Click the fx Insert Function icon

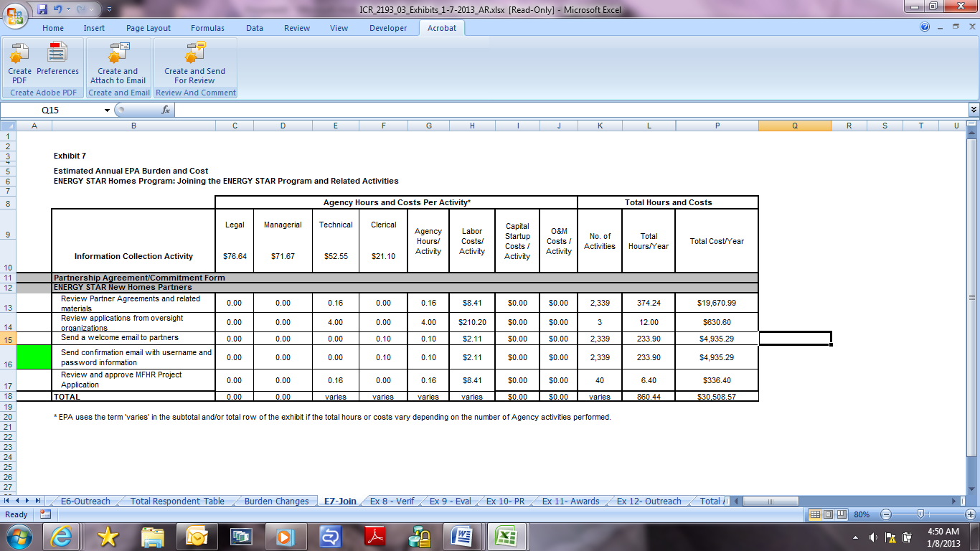[x=166, y=110]
